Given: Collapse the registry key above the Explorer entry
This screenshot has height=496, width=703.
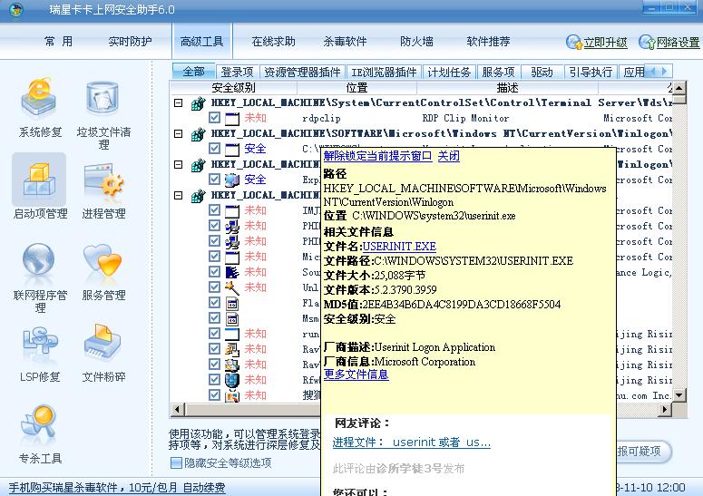Looking at the screenshot, I should pyautogui.click(x=179, y=164).
